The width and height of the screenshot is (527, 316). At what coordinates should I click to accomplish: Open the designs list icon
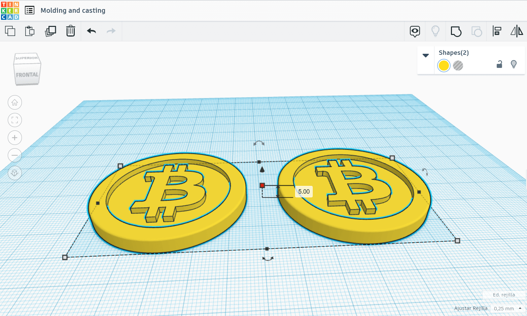tap(30, 10)
